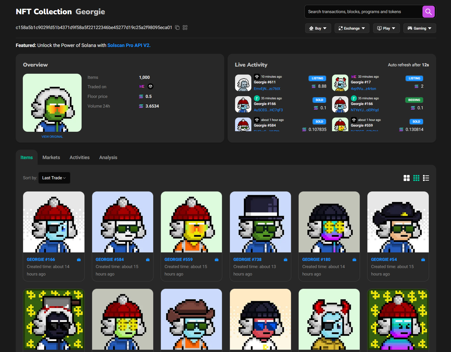Switch to the Analysis tab
Viewport: 451px width, 352px height.
[108, 157]
